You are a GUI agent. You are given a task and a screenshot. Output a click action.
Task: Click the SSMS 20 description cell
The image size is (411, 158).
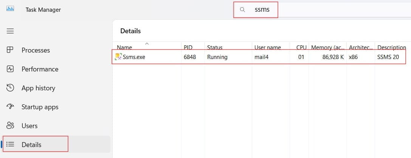[x=388, y=57]
